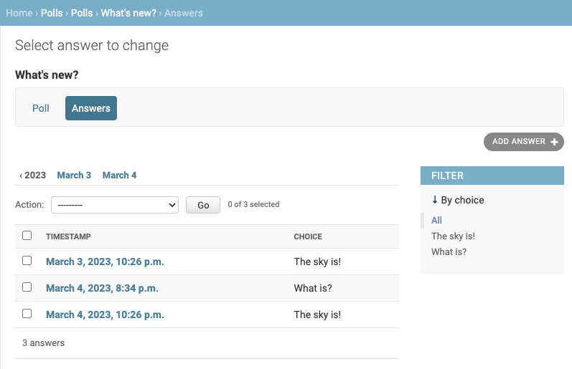
Task: Check the March 4, 2023, 10:26 p.m. row
Action: tap(27, 314)
